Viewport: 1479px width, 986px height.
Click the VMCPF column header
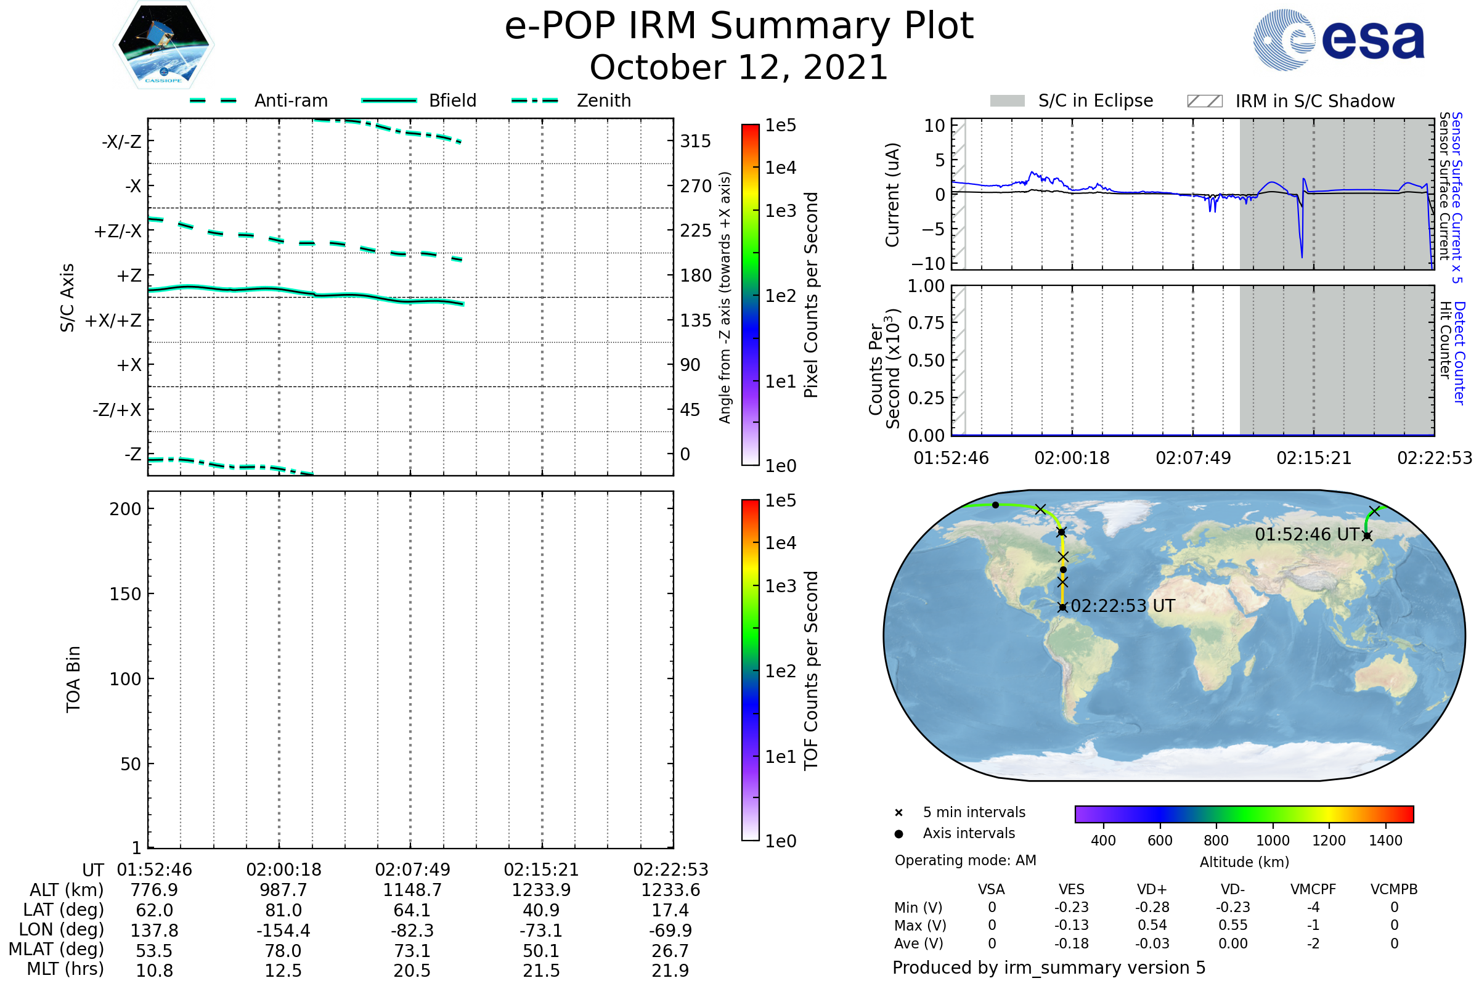(1313, 889)
